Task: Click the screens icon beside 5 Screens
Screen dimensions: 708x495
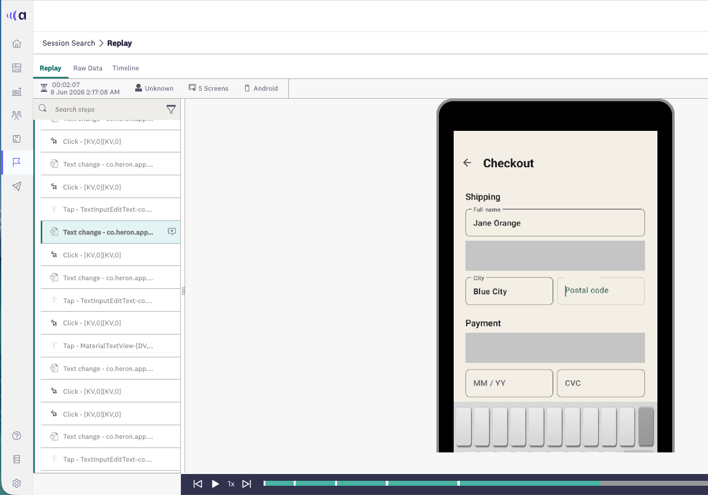Action: tap(193, 88)
